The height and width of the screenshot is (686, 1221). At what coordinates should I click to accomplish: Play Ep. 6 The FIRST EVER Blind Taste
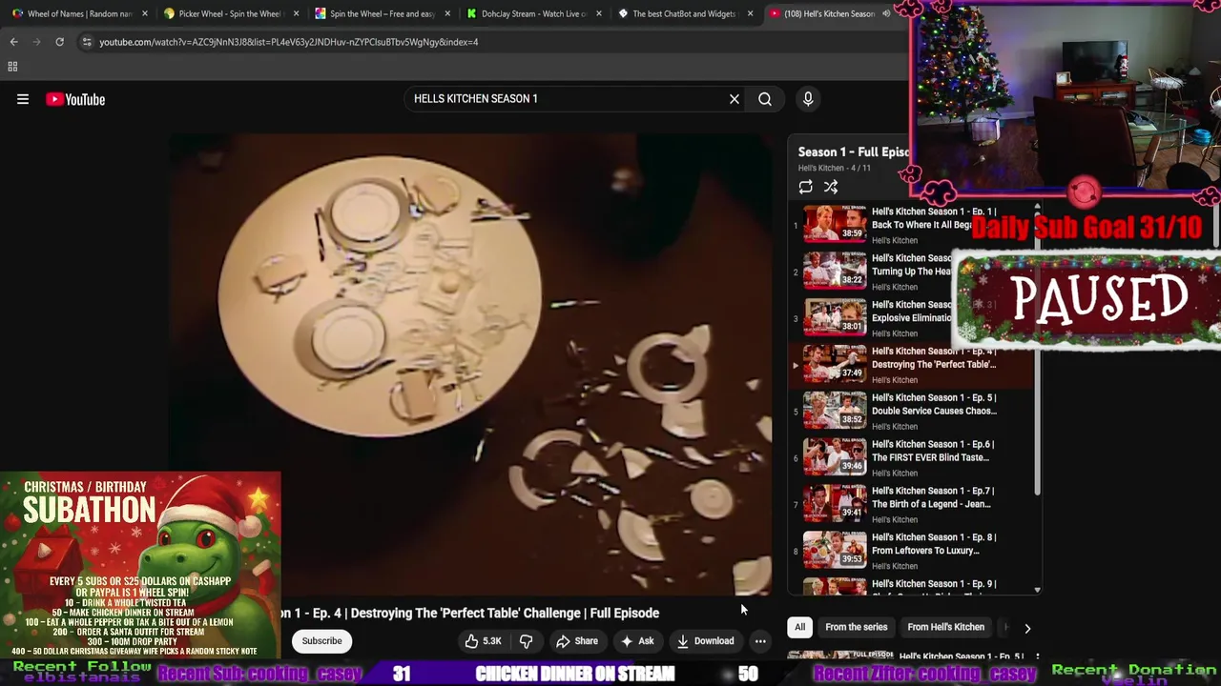coord(913,458)
